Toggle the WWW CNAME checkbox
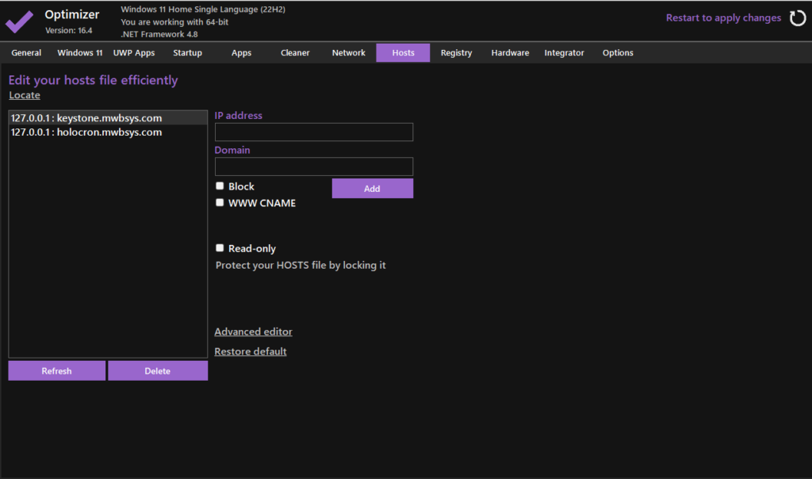Screen dimensions: 812x479 pos(220,203)
